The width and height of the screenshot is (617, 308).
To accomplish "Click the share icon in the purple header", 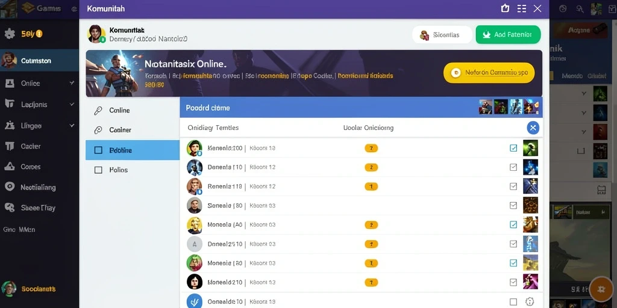I will click(x=506, y=8).
